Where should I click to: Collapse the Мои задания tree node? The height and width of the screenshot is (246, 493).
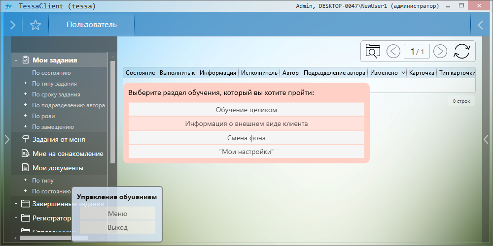pyautogui.click(x=16, y=61)
